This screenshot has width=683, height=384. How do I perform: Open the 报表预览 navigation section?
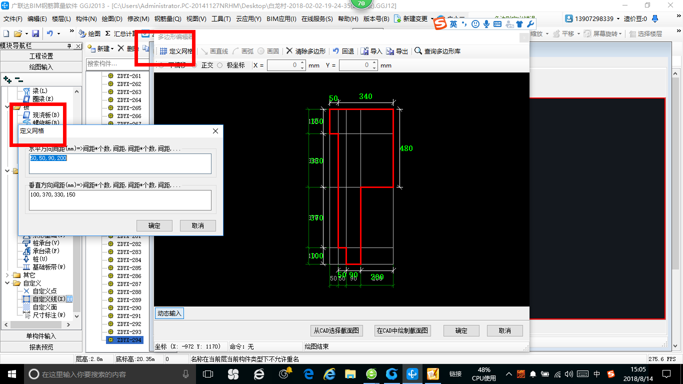click(41, 346)
